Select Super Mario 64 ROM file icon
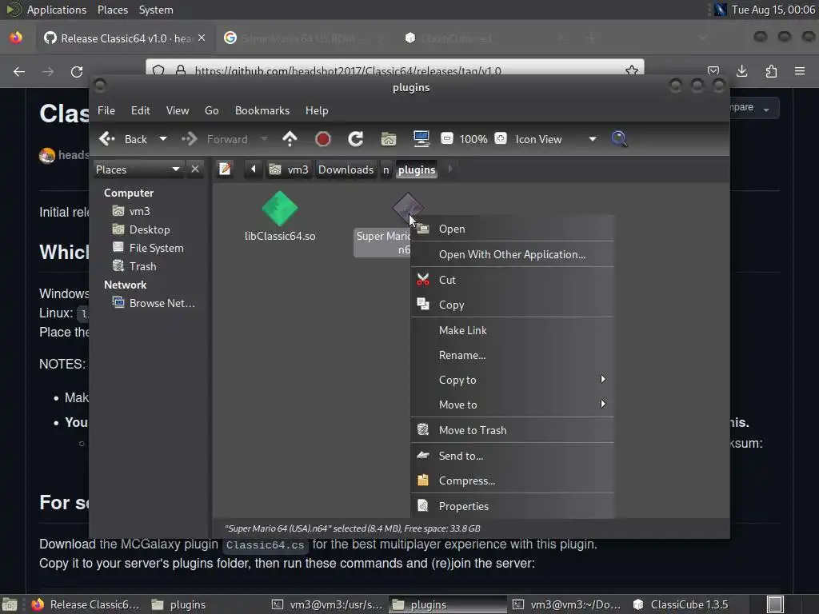Viewport: 819px width, 614px height. pos(408,209)
